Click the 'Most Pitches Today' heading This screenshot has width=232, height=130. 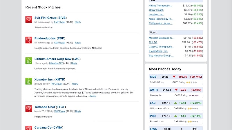coord(165,69)
